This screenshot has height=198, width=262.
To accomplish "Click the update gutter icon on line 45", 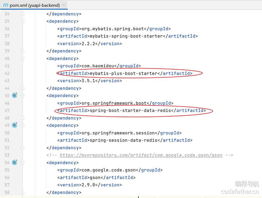I will [x=15, y=95].
